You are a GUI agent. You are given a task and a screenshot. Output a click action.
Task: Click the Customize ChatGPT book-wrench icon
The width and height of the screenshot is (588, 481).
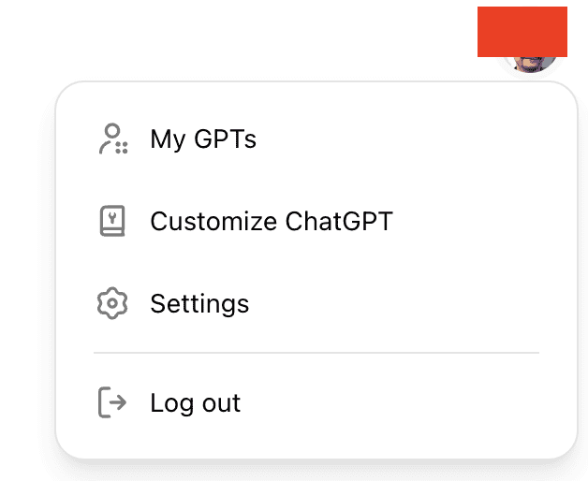point(112,221)
